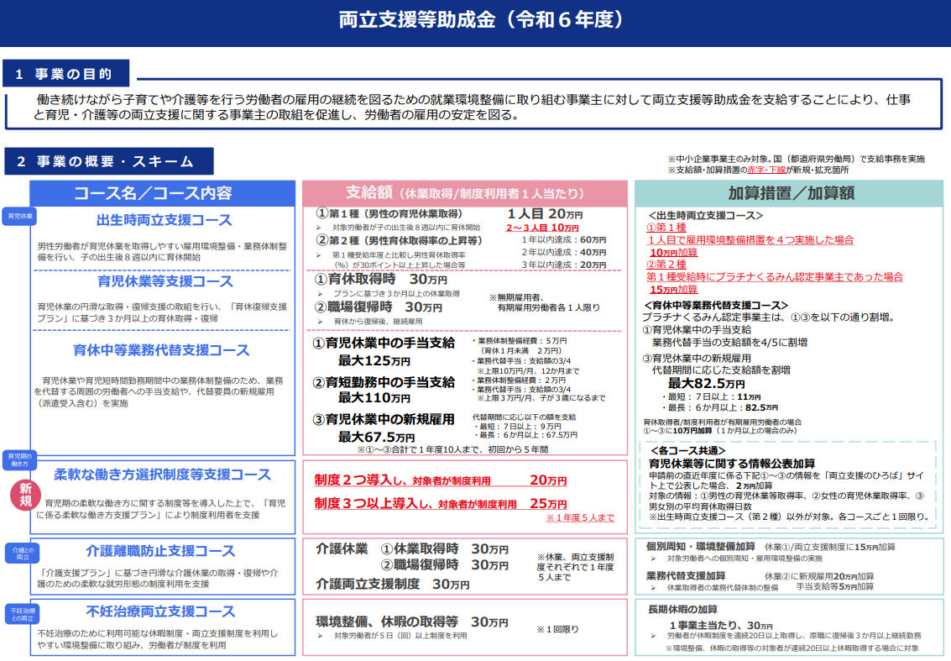Open the 育児休業等支援コース heading
The height and width of the screenshot is (661, 951).
(x=165, y=281)
